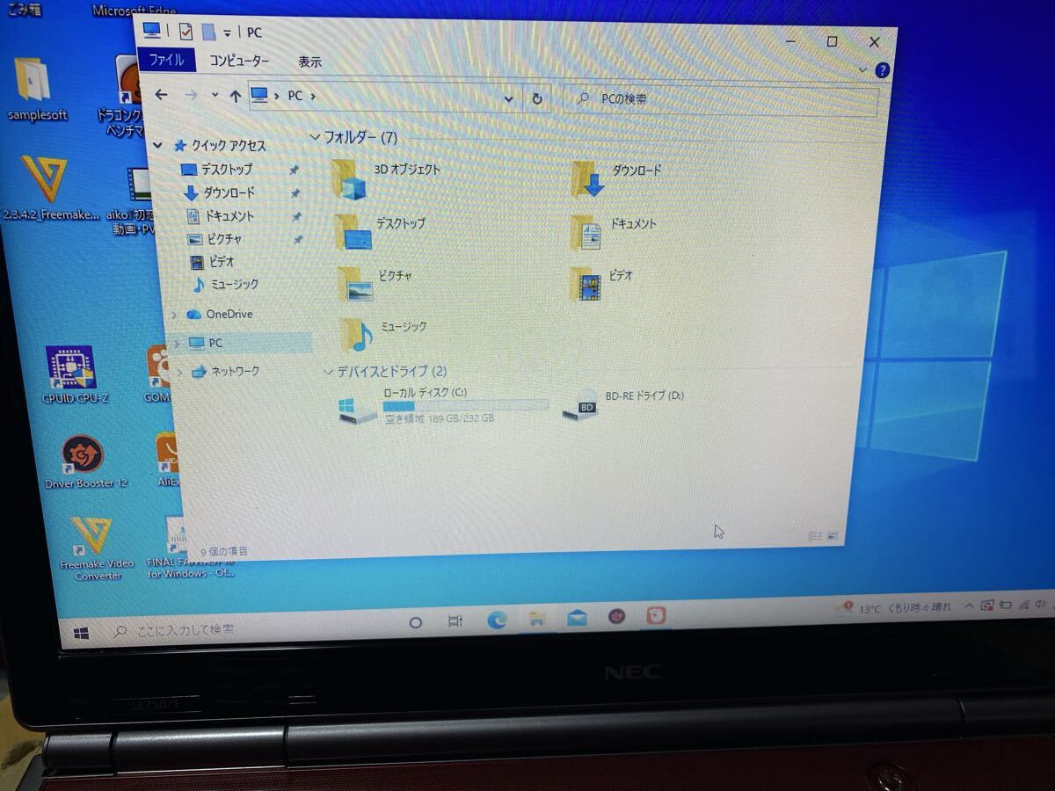The height and width of the screenshot is (791, 1055).
Task: Select the ドキュメント folder in main pane
Action: click(613, 231)
